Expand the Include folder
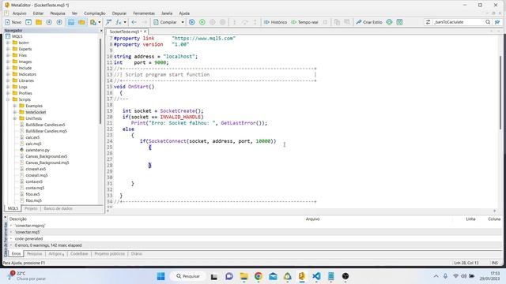506x284 pixels. [x=8, y=68]
